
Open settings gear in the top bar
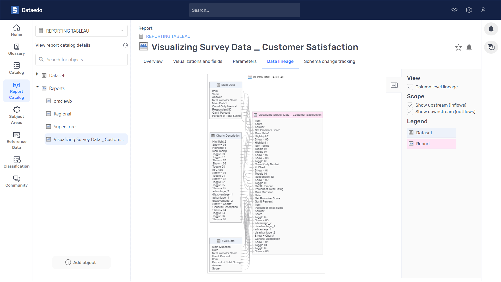[469, 10]
